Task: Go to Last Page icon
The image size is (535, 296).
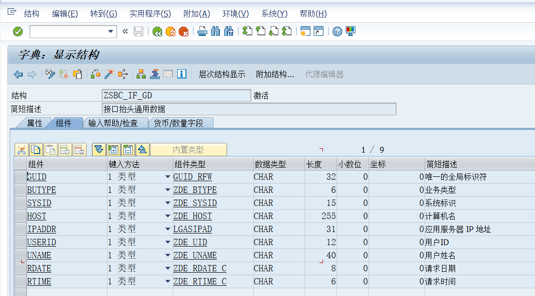Action: [287, 31]
